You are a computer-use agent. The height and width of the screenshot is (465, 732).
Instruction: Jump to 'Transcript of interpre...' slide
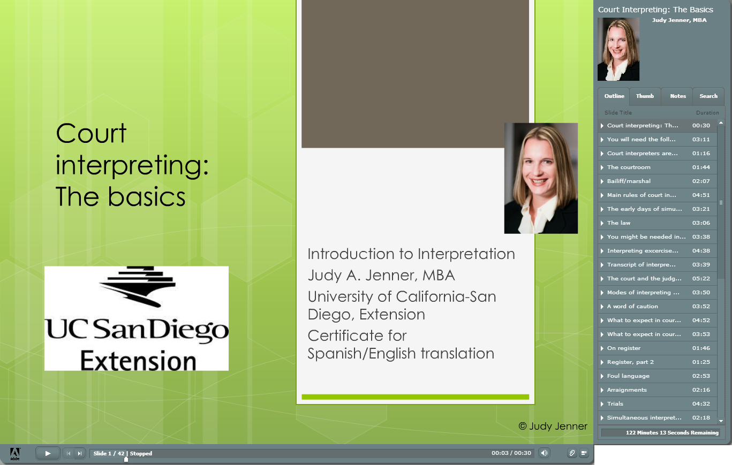[658, 264]
